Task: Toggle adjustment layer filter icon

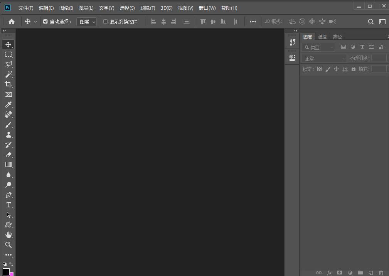Action: click(353, 47)
